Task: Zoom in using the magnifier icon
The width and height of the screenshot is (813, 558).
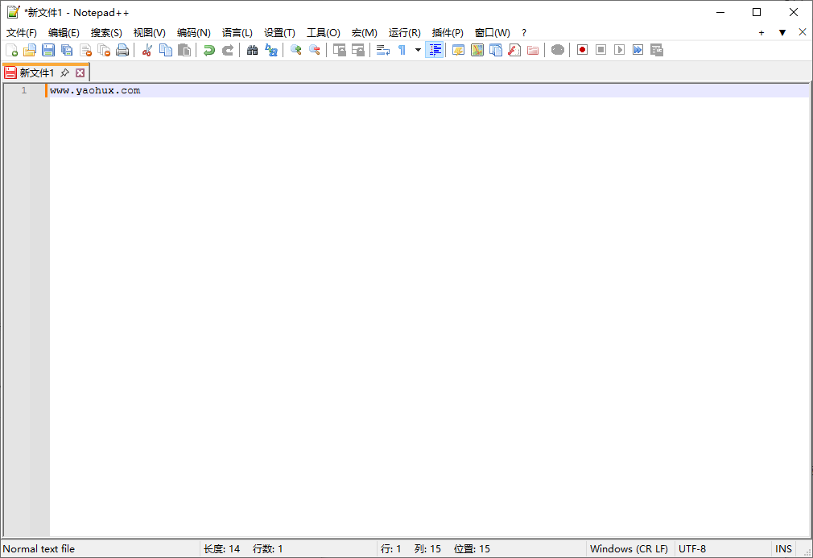Action: click(x=294, y=49)
